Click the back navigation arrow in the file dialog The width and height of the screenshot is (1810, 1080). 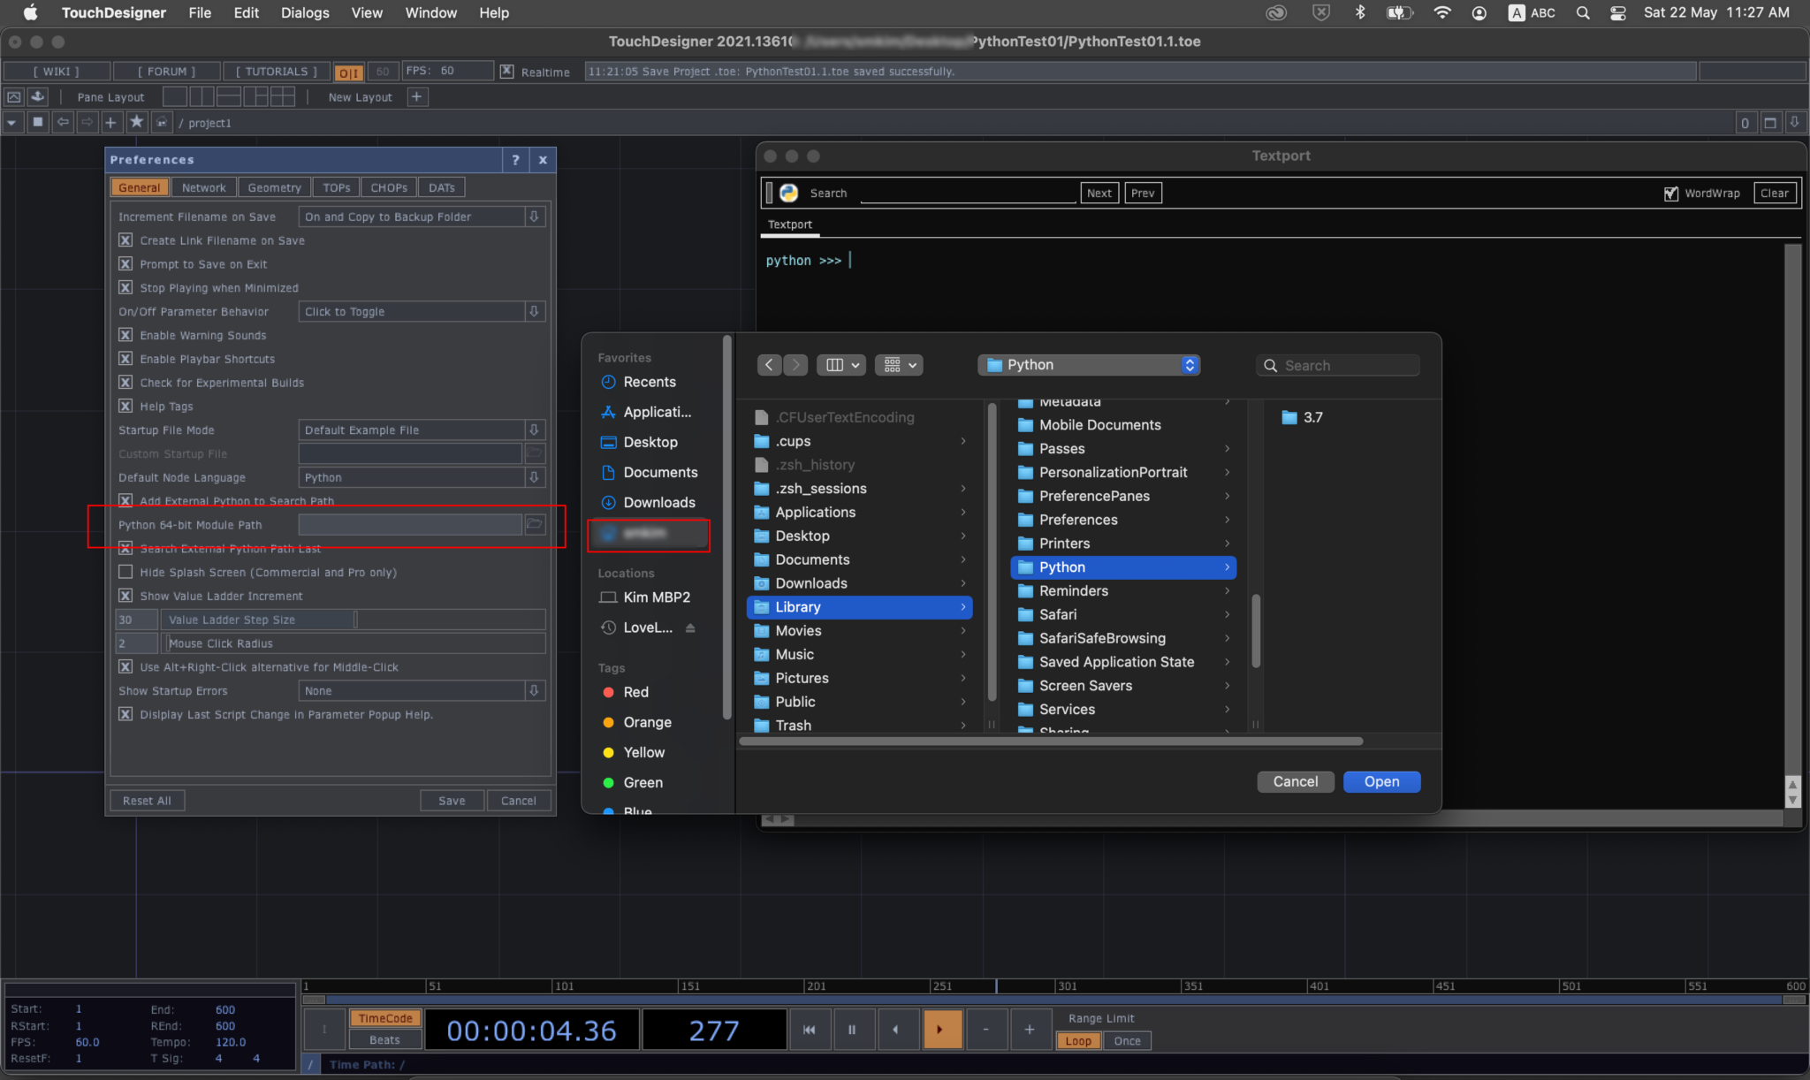point(768,365)
